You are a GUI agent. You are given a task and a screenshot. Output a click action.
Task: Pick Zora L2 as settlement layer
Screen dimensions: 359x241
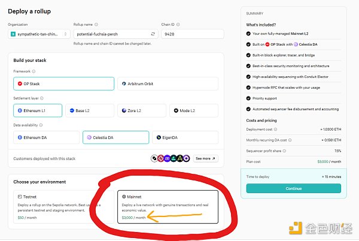141,110
